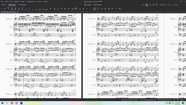
Task: Toggle Концертный строй in status bar
Action: click(149, 100)
